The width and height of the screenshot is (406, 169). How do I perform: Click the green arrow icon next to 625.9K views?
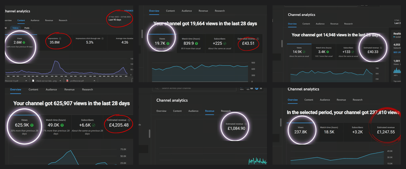pyautogui.click(x=32, y=125)
